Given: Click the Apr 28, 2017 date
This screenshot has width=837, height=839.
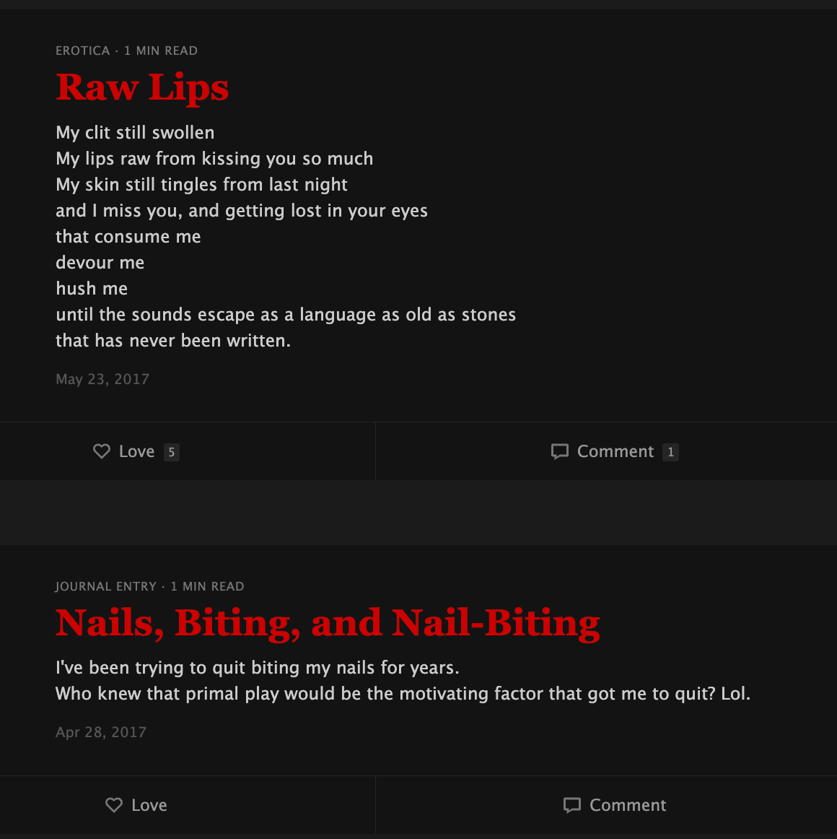Looking at the screenshot, I should (x=101, y=733).
